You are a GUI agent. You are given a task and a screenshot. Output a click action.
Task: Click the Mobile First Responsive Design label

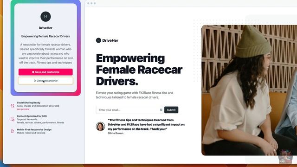coord(34,130)
